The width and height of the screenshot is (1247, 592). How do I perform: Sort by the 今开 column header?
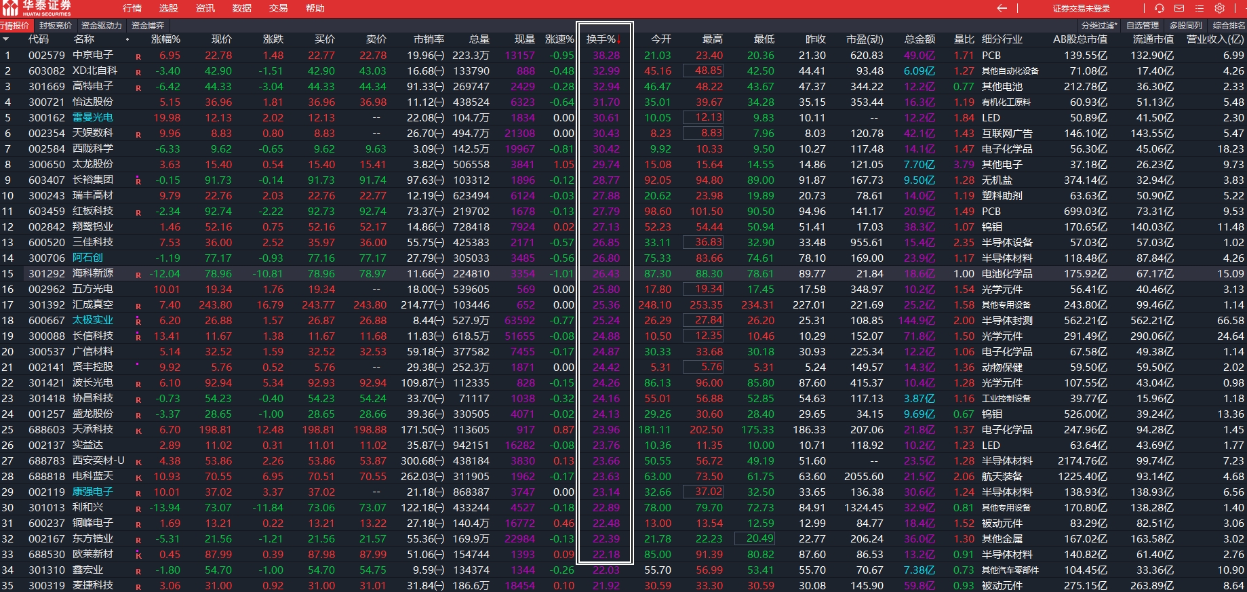[x=661, y=39]
